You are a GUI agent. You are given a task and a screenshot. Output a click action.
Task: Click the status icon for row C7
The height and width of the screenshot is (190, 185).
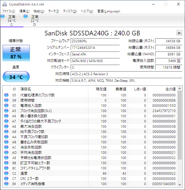pyautogui.click(x=6, y=178)
